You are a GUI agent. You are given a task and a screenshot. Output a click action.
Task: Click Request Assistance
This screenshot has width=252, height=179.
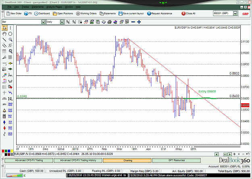pyautogui.click(x=160, y=13)
